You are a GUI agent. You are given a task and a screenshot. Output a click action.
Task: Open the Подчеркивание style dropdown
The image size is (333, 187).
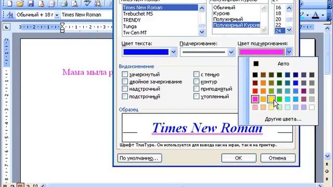point(231,52)
